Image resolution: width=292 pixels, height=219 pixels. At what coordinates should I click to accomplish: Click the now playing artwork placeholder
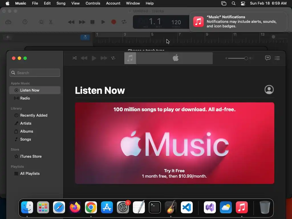point(130,58)
